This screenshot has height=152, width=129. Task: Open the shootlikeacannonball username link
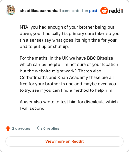point(40,11)
